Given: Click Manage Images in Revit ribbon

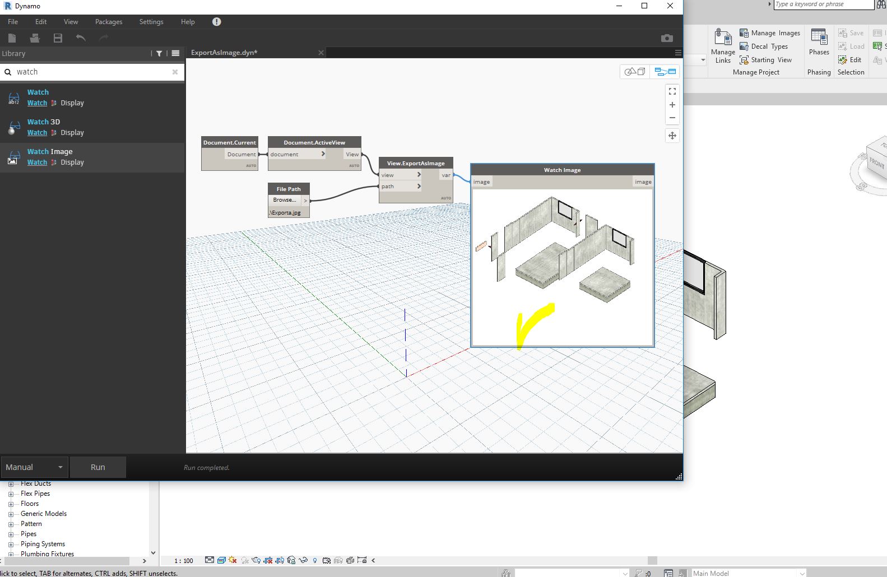Looking at the screenshot, I should pos(770,33).
